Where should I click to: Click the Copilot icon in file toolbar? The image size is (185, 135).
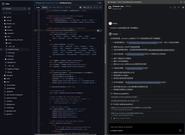coord(81,7)
